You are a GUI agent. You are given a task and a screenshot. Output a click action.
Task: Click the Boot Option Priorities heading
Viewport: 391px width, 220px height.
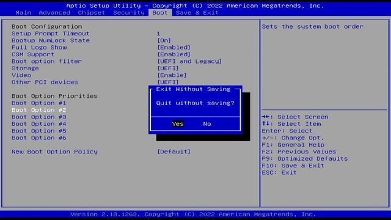(x=54, y=96)
